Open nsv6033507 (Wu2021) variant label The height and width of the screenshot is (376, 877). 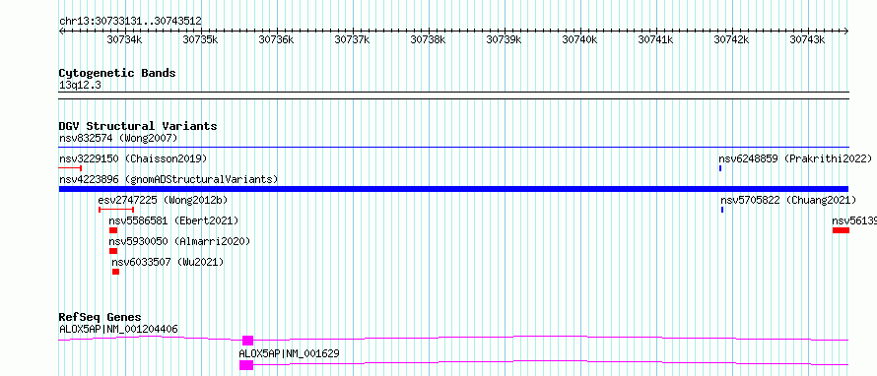coord(168,262)
